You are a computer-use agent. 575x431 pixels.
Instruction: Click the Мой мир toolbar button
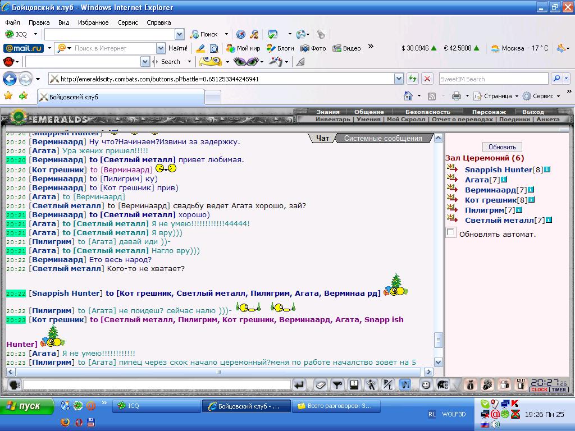243,48
